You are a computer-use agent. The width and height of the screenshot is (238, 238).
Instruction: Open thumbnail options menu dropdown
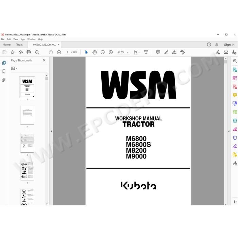(x=14, y=68)
